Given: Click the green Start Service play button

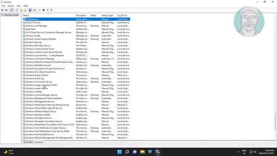Looking at the screenshot, I should pyautogui.click(x=39, y=10).
